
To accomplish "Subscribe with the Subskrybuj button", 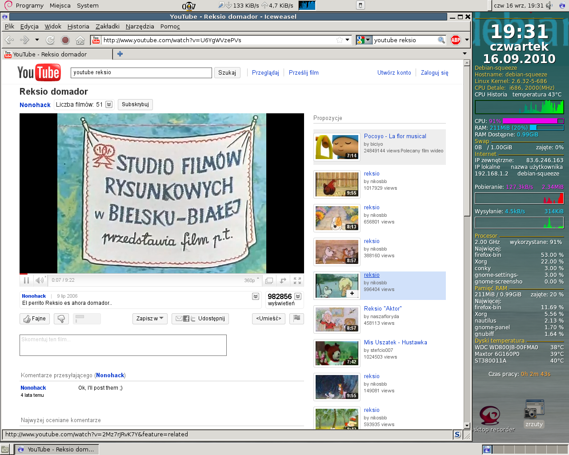I will click(135, 104).
